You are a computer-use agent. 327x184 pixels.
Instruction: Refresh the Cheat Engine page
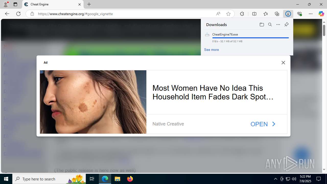(18, 14)
